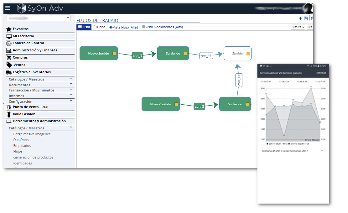Image resolution: width=348 pixels, height=213 pixels.
Task: Click the plus icon to add workflow
Action: point(300,18)
